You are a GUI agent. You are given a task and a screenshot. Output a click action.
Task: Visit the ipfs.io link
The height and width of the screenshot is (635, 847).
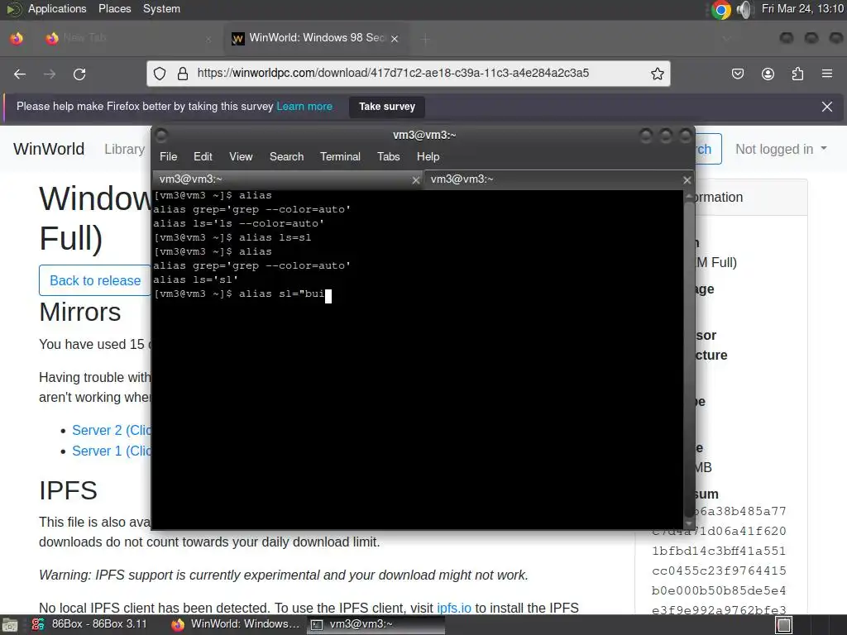click(454, 608)
